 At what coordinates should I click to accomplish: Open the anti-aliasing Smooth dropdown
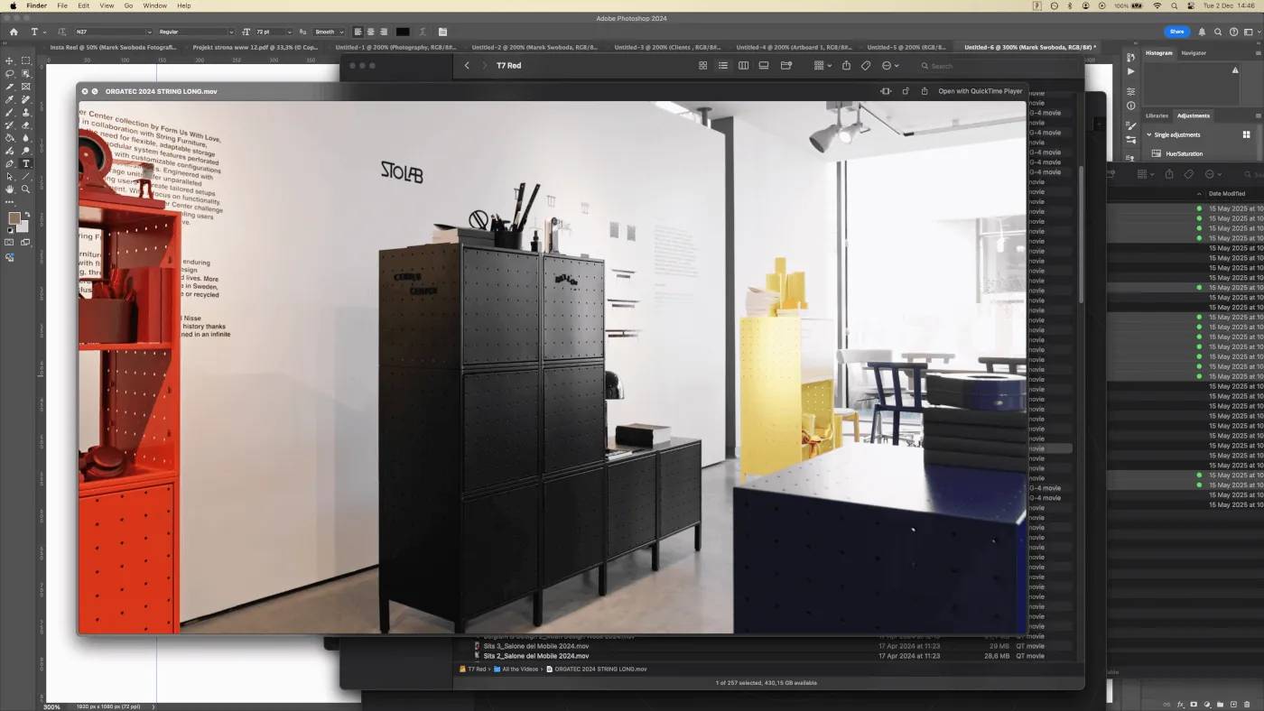tap(327, 32)
